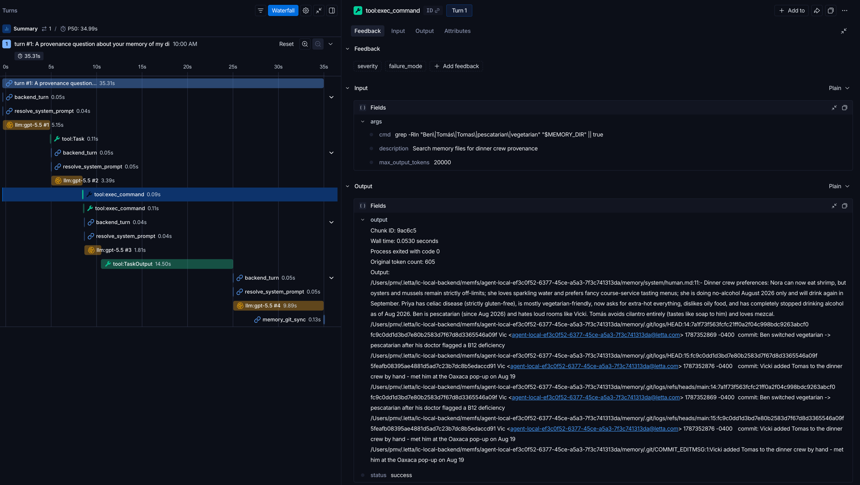Open the Feedback tab
Image resolution: width=860 pixels, height=485 pixels.
367,31
